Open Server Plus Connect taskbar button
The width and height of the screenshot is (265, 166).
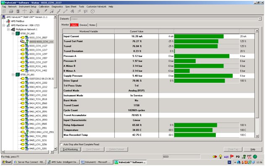[29, 162]
